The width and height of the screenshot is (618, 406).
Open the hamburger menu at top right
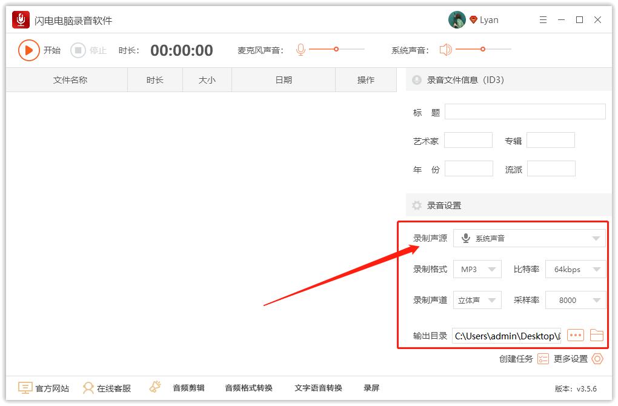543,19
